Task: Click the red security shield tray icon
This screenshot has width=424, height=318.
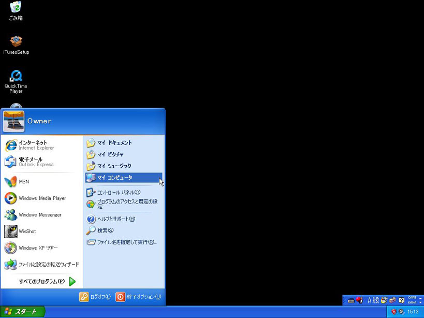Action: coord(394,312)
